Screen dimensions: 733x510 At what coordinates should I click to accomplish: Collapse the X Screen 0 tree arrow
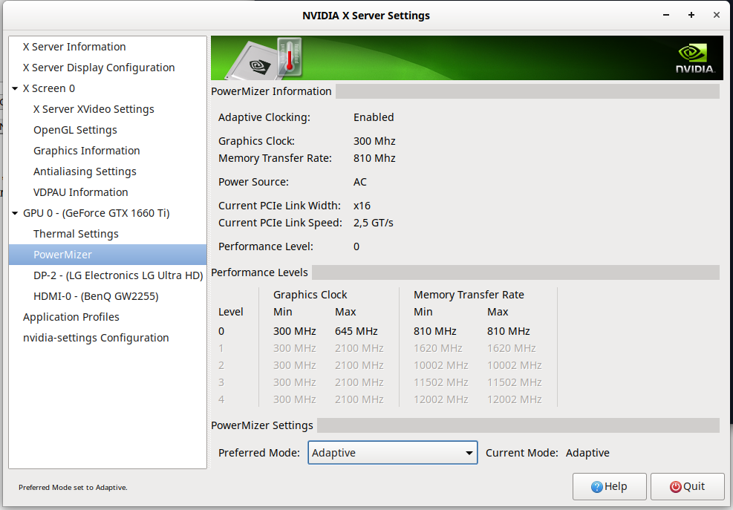(15, 88)
